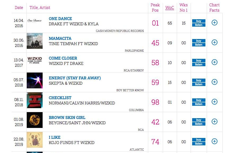Open the CHECKLIST song title link

60,98
